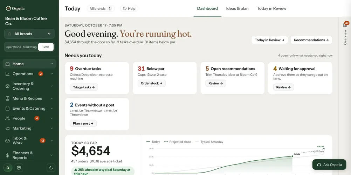This screenshot has height=175, width=351.
Task: Click the $4,654 today so far figure
Action: 91,151
